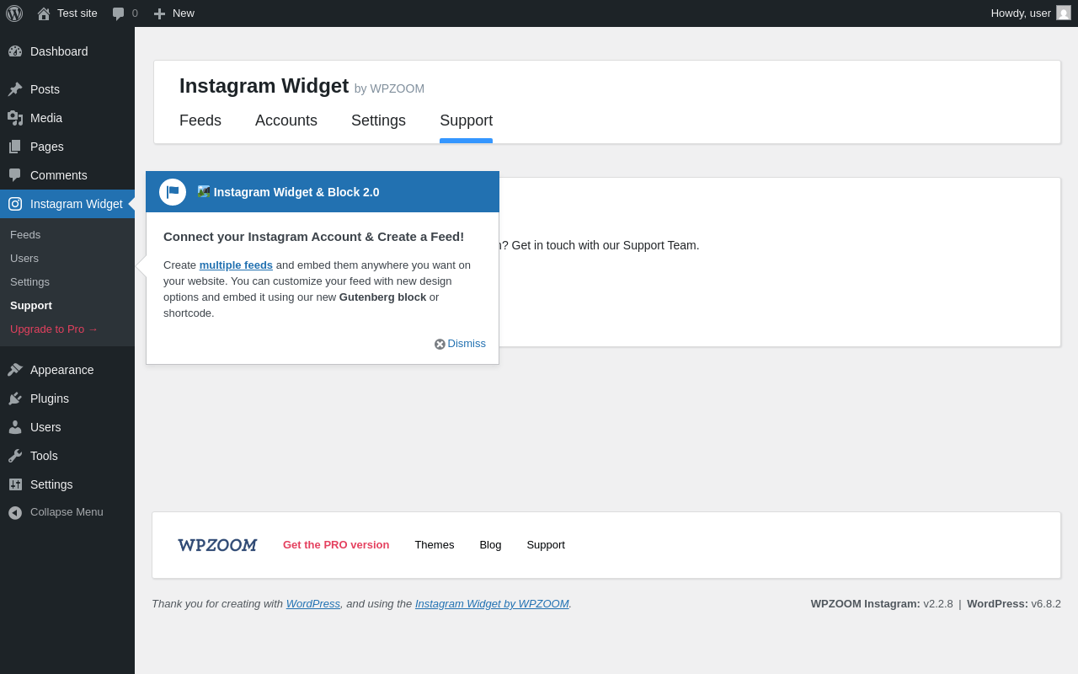Click the Test site name in admin bar

tap(77, 13)
